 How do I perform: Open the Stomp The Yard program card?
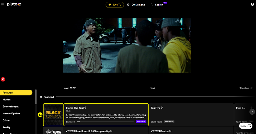tap(106, 115)
